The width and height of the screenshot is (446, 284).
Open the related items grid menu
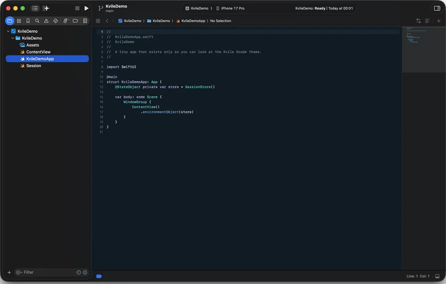[98, 21]
